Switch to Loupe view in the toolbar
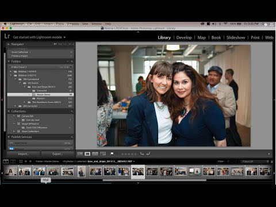Viewport: 276px width, 207px height. tap(87, 154)
